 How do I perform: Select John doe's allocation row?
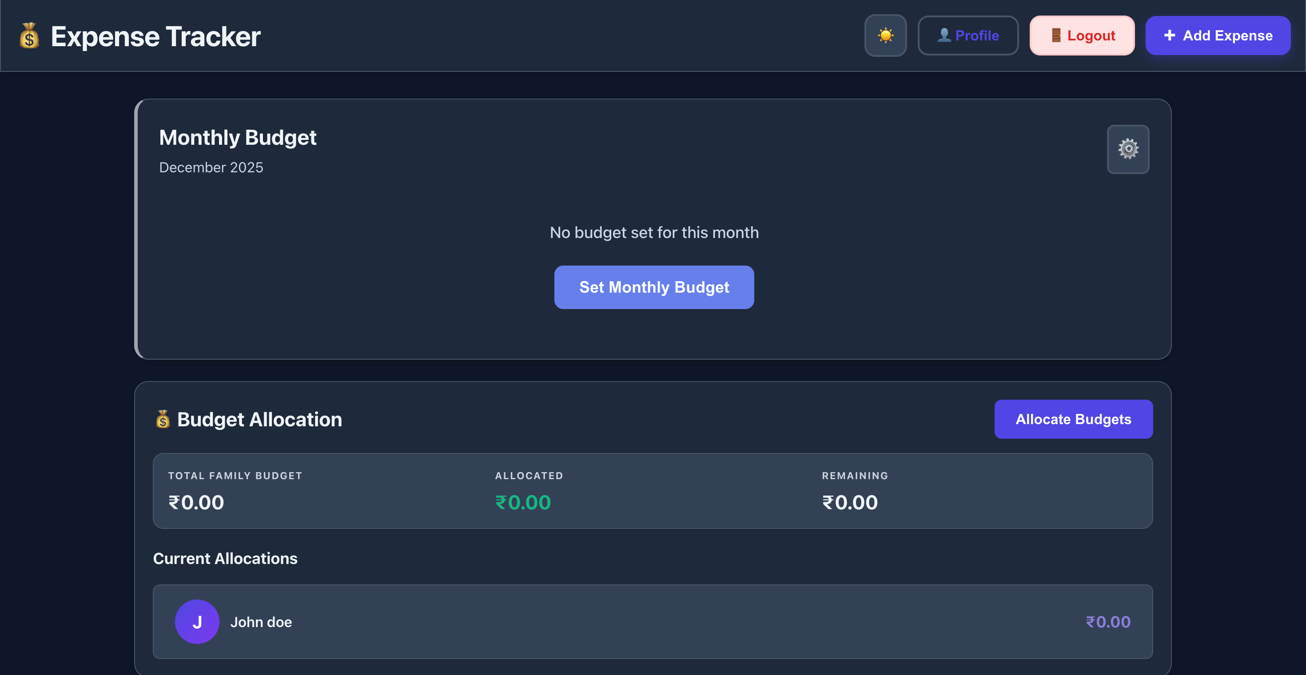(653, 622)
